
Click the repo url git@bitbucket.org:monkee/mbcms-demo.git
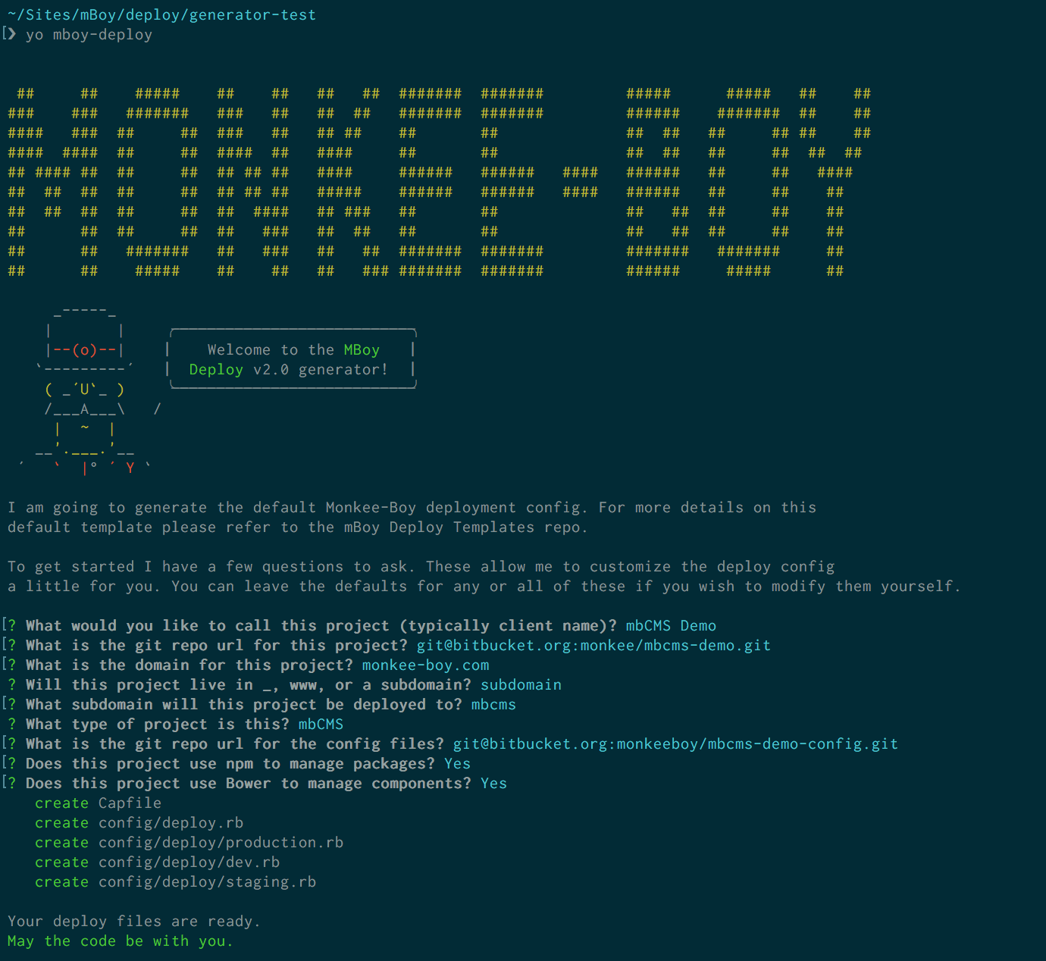click(593, 646)
